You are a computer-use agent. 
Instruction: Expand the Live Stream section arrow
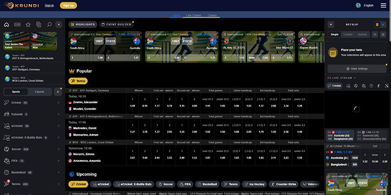click(x=355, y=78)
